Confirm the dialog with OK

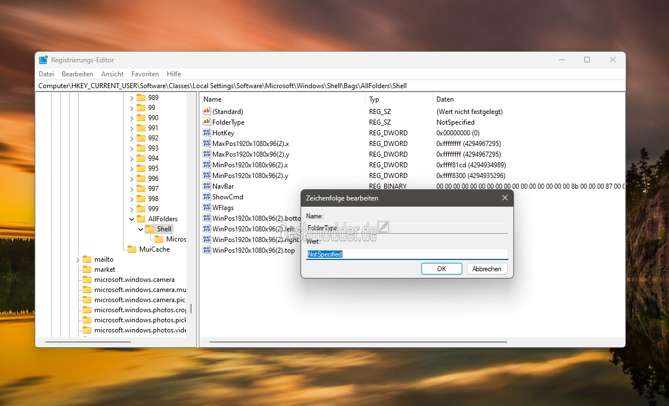(x=442, y=269)
